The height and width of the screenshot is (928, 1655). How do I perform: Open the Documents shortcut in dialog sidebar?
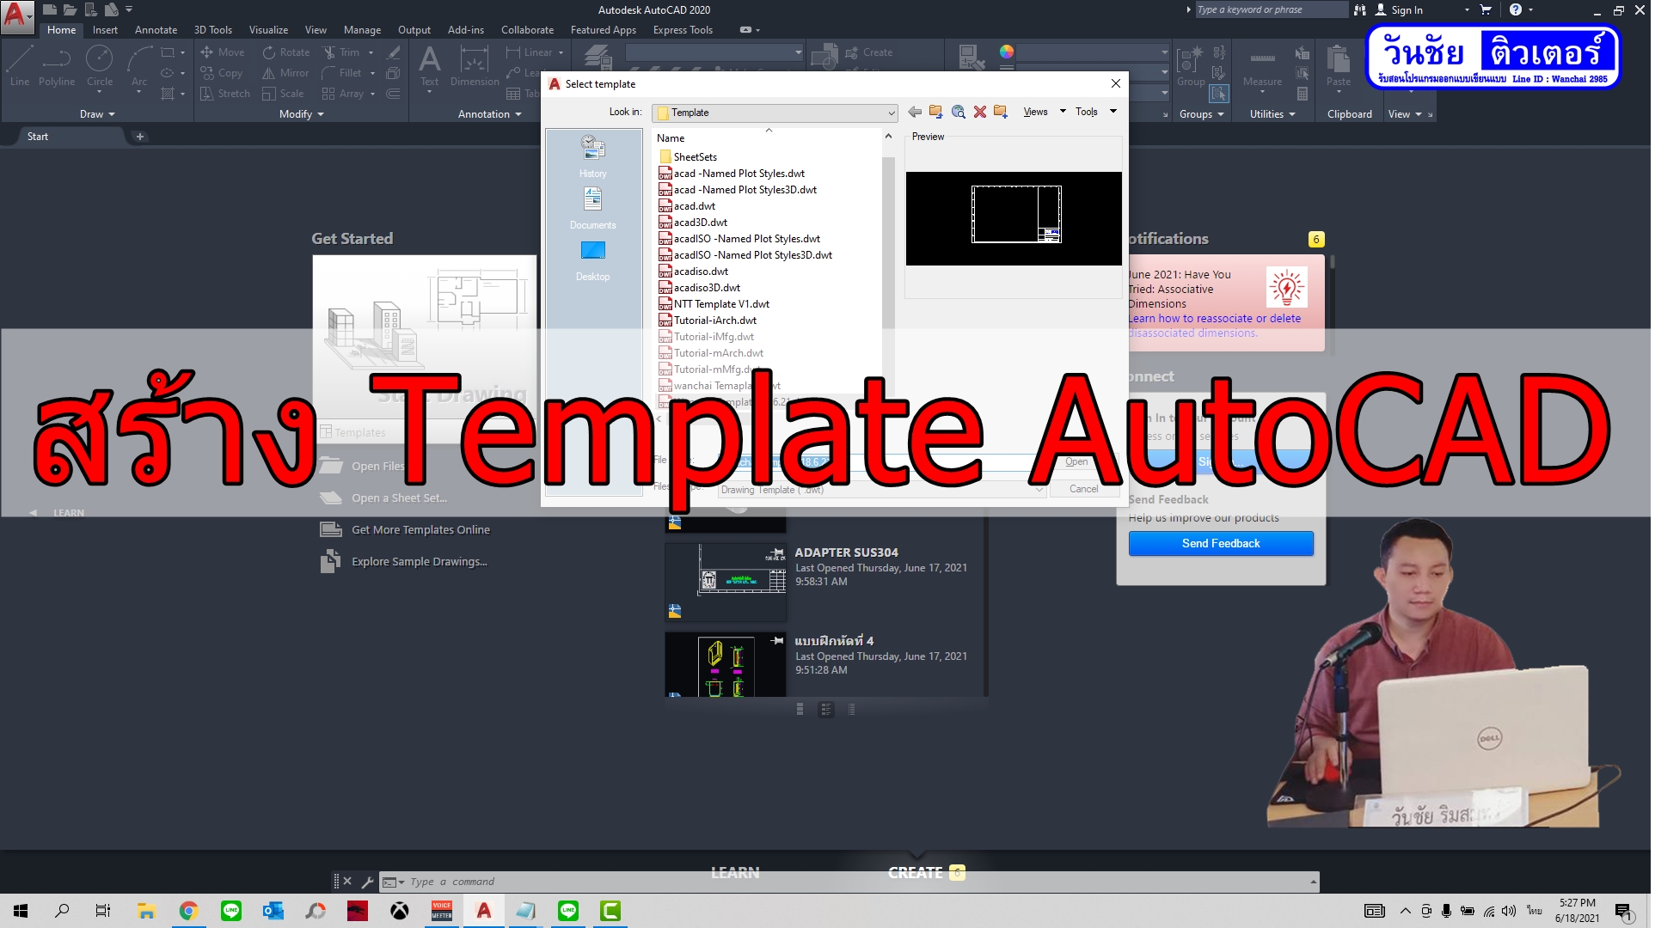(x=593, y=209)
